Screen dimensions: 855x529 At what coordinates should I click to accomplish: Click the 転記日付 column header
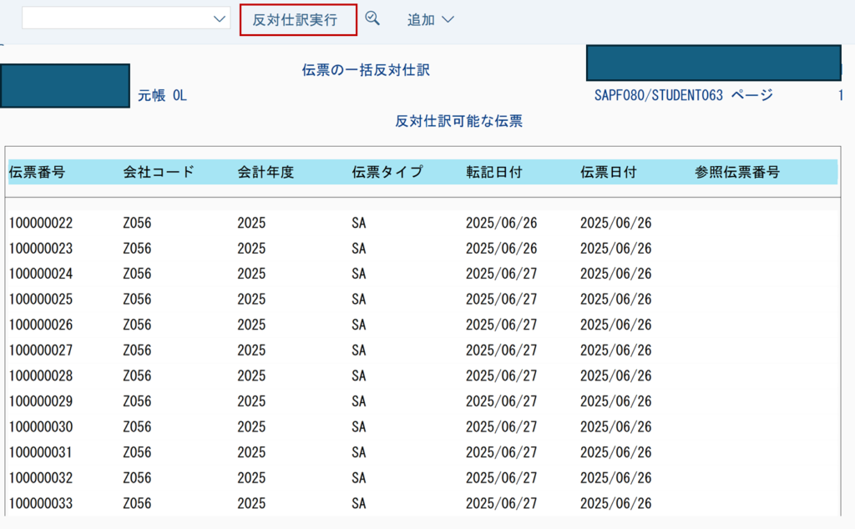pos(494,172)
